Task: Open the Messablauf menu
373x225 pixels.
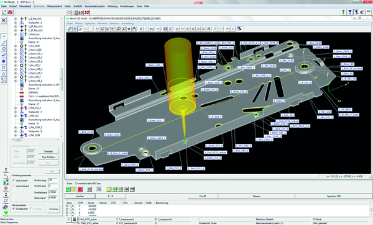Action: point(24,6)
